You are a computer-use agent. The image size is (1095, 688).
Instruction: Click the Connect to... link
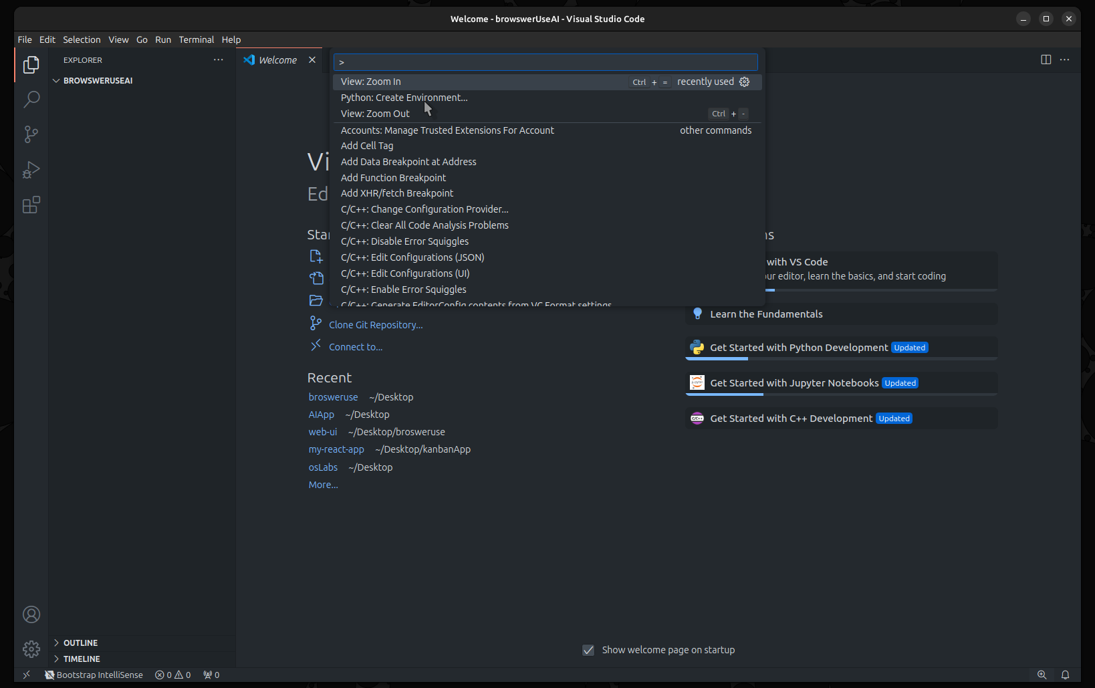point(356,347)
